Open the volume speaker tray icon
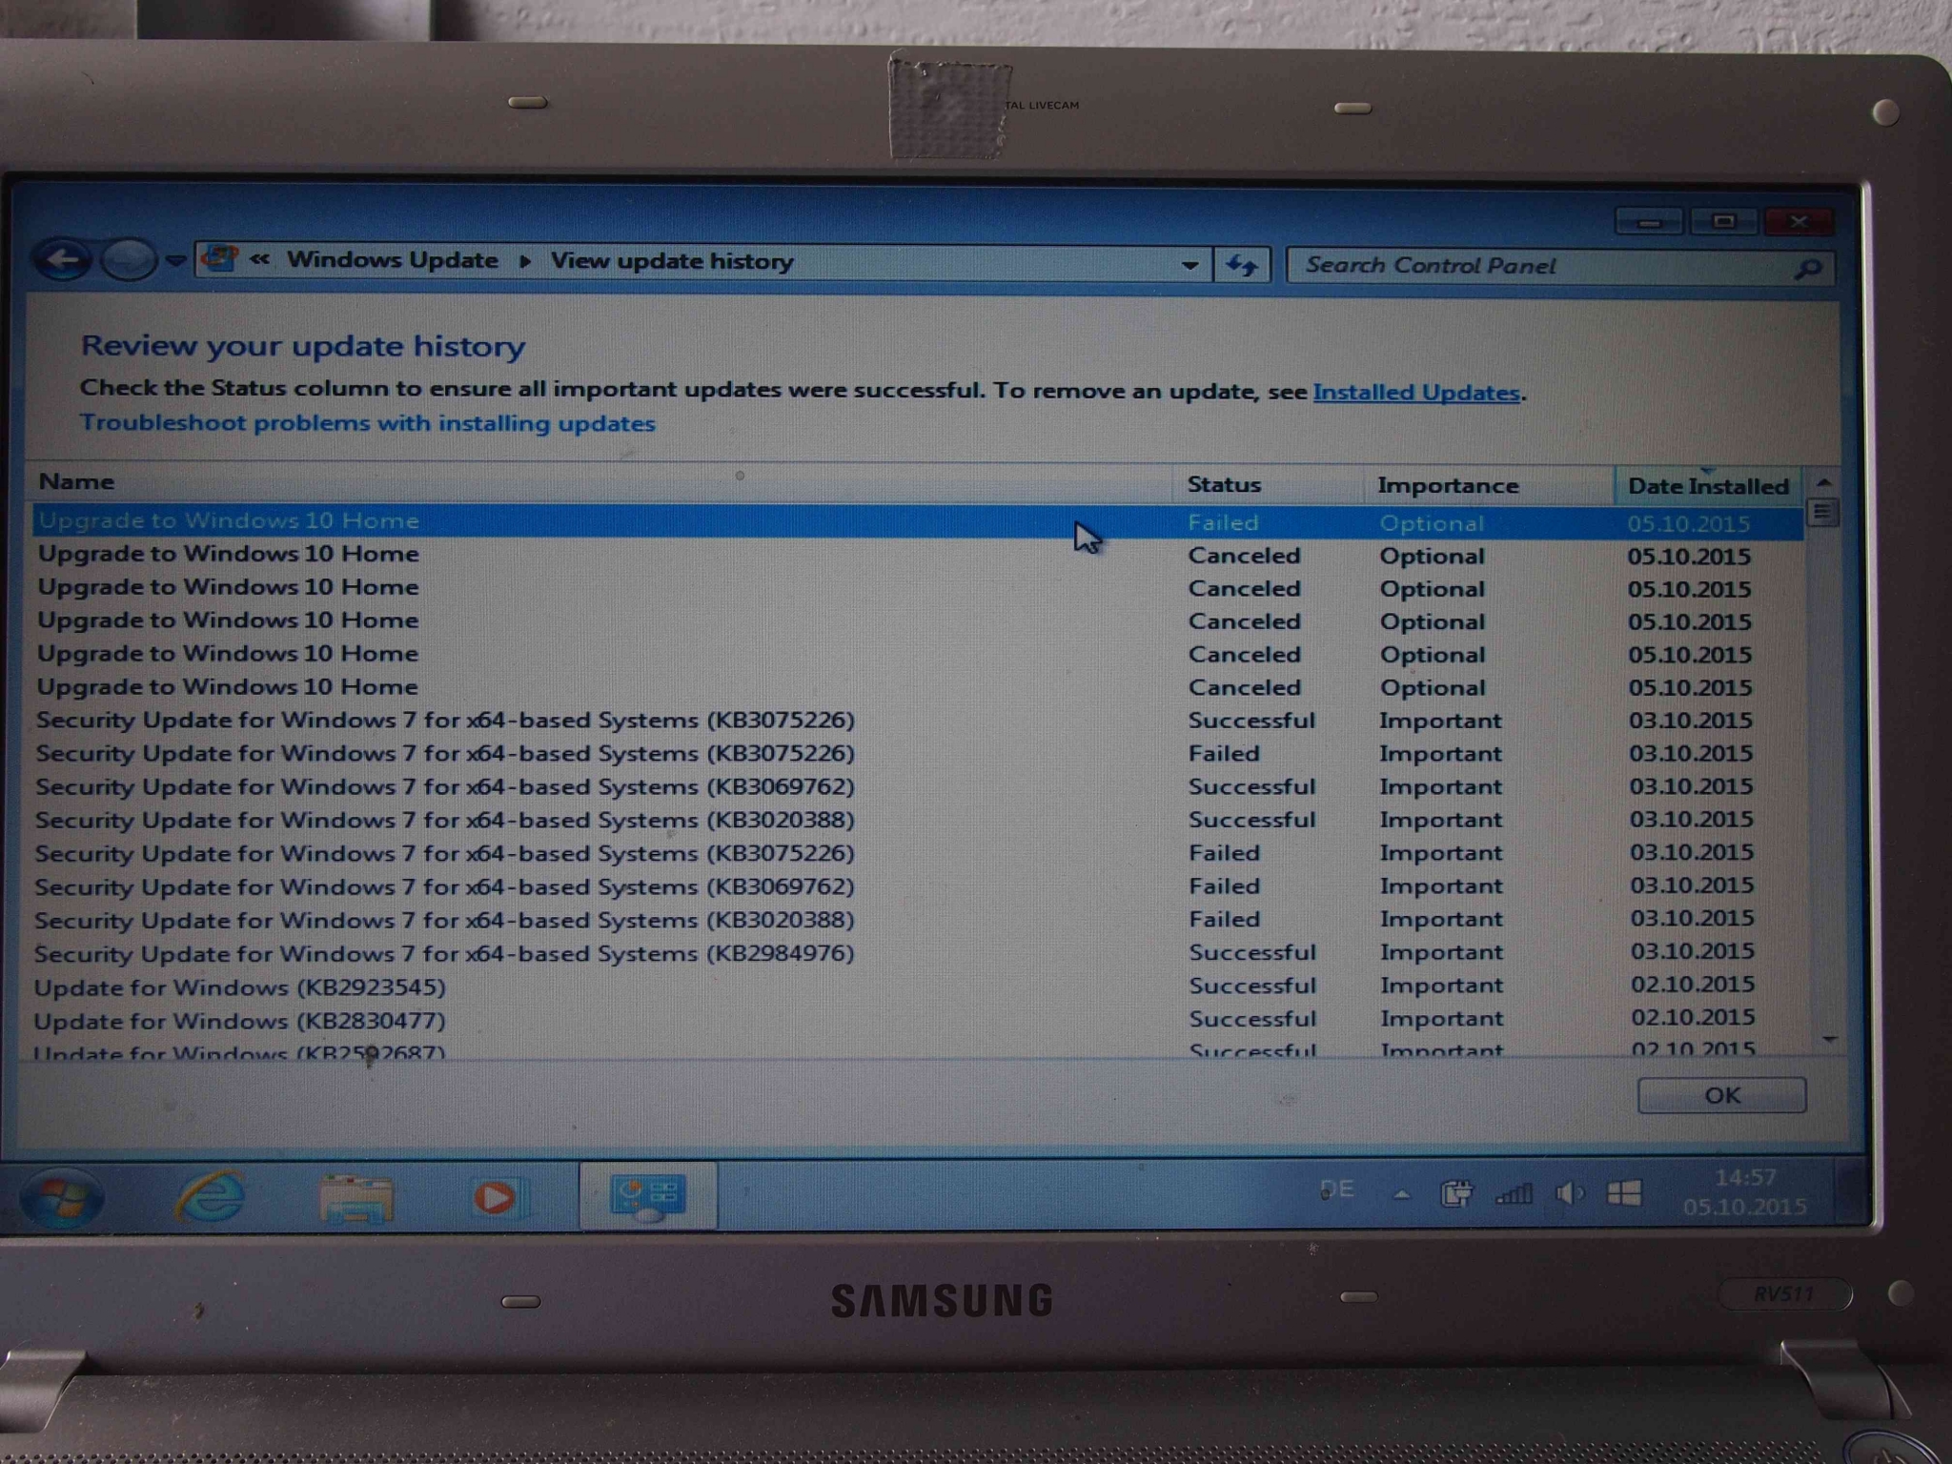Image resolution: width=1952 pixels, height=1464 pixels. [1569, 1193]
